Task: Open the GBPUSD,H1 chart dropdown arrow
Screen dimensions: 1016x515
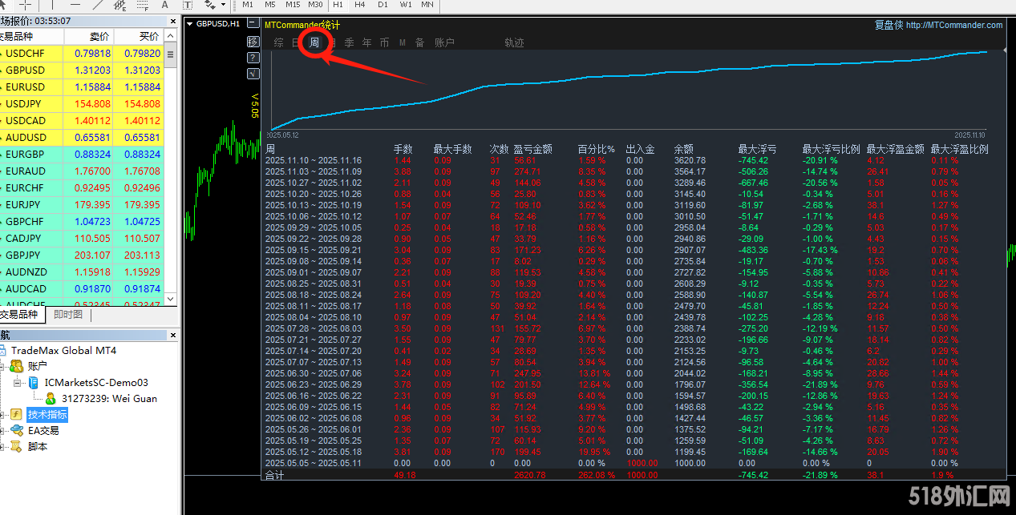Action: click(189, 24)
